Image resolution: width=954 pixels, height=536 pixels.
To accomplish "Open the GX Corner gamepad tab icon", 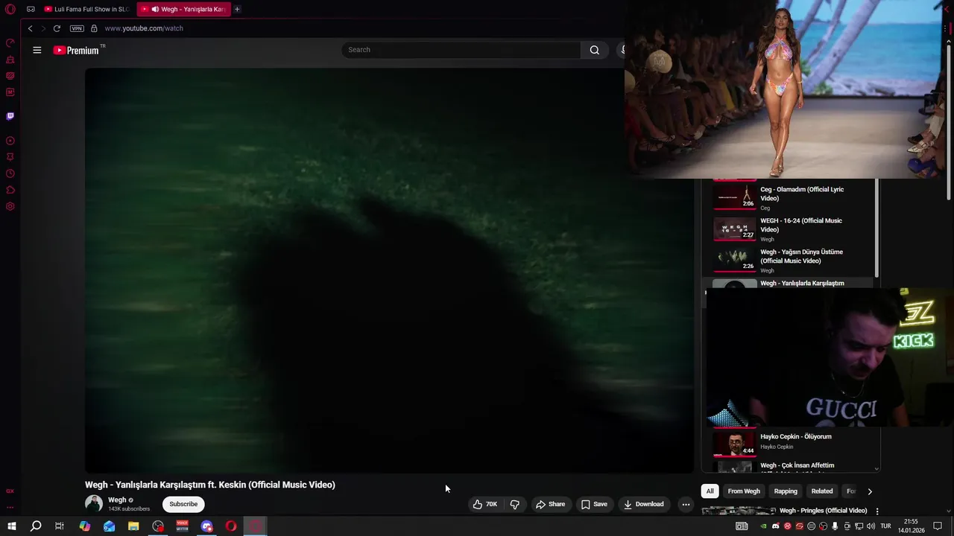I will point(31,10).
